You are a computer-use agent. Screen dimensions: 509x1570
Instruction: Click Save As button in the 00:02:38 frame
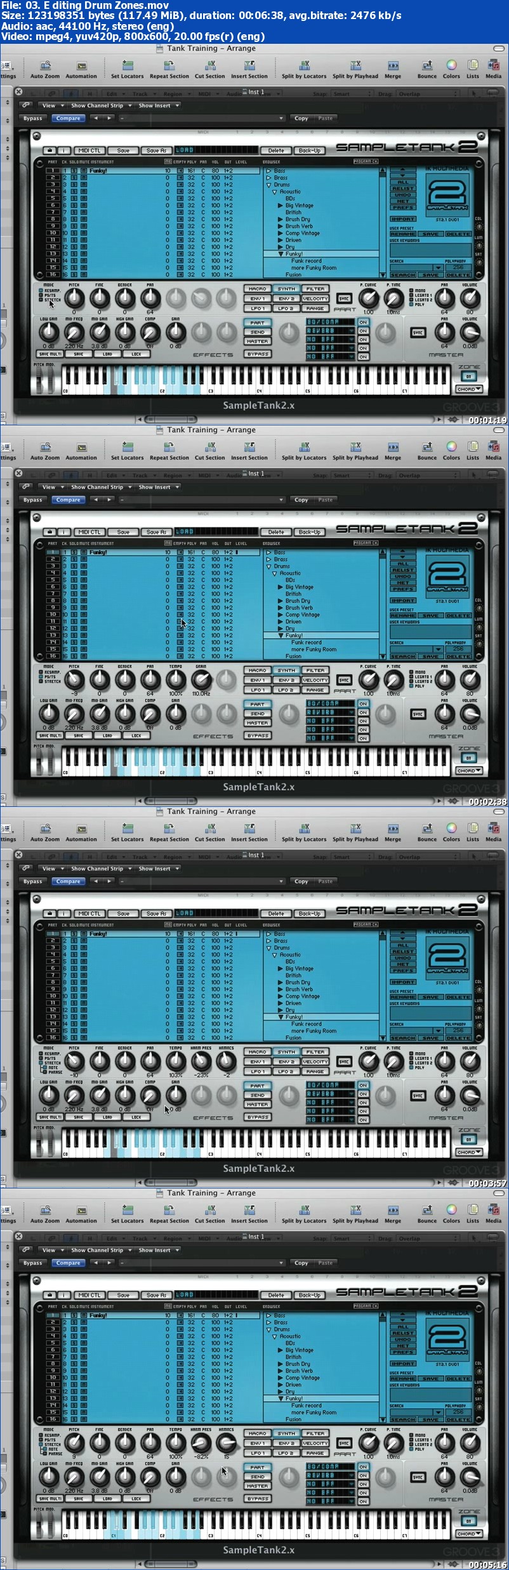[x=157, y=532]
